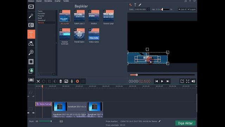This screenshot has width=225, height=127.
Task: Decrease the Süre duration stepper
Action: (x=148, y=10)
